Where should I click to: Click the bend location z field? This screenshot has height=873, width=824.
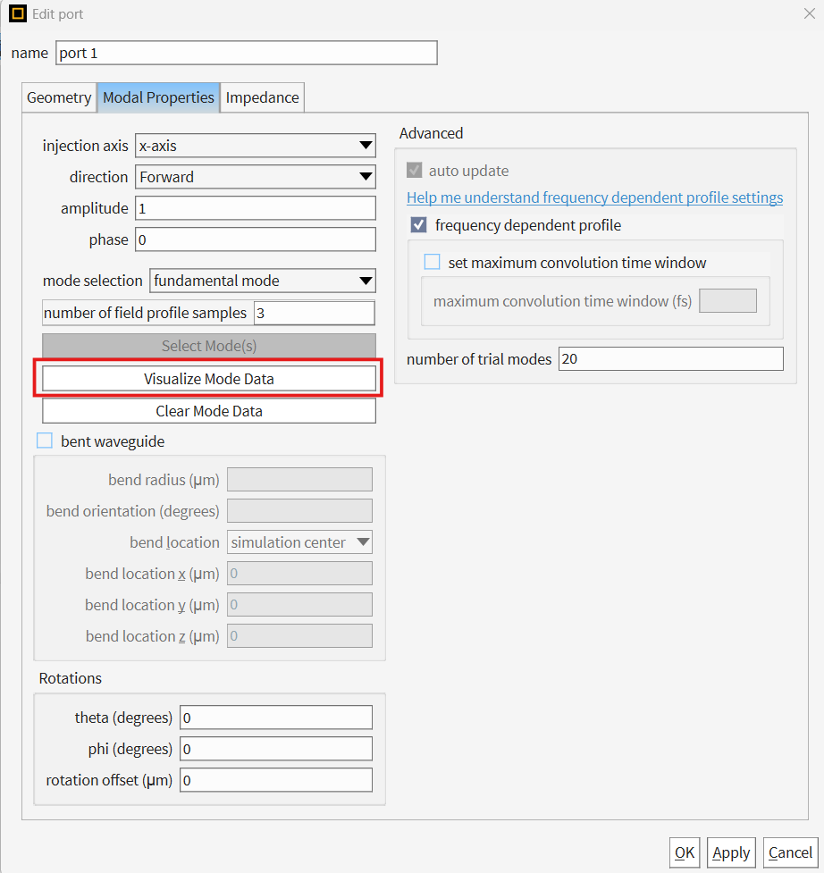click(299, 635)
